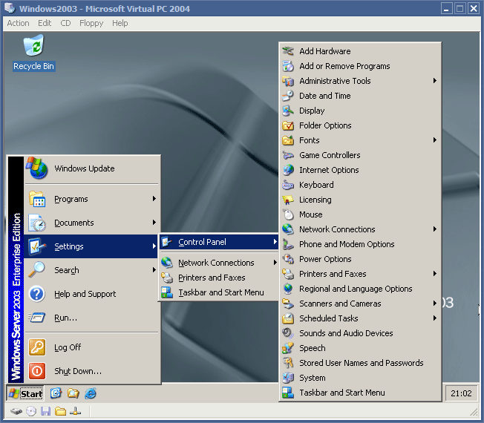Click the Windows Update globe icon

(36, 168)
